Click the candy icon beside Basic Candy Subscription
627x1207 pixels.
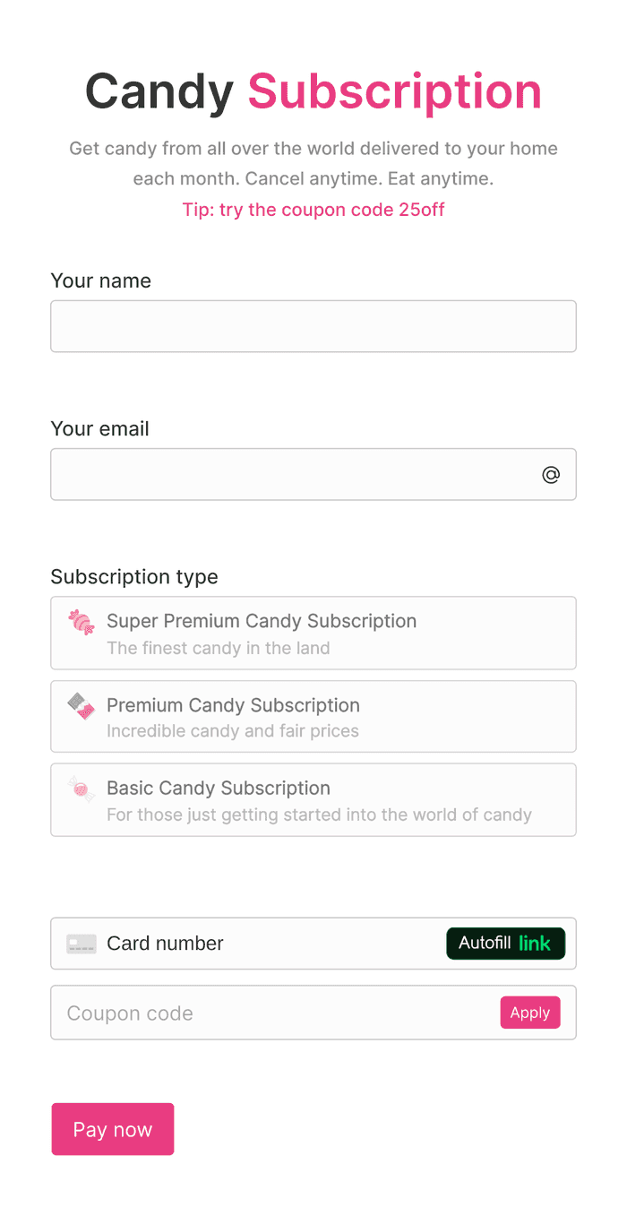click(82, 789)
